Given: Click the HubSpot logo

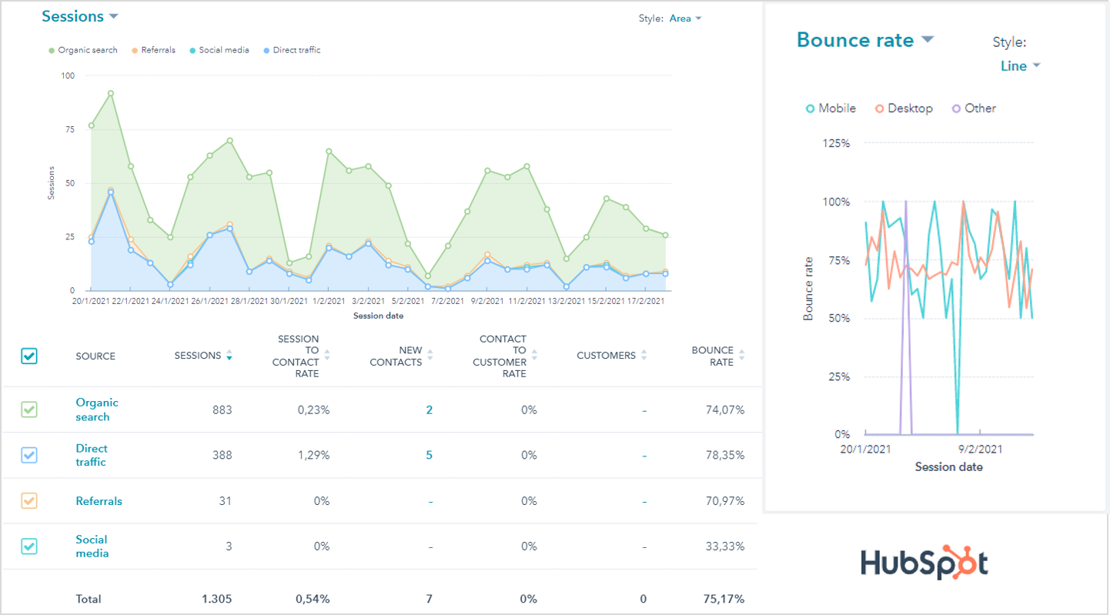Looking at the screenshot, I should [x=924, y=563].
